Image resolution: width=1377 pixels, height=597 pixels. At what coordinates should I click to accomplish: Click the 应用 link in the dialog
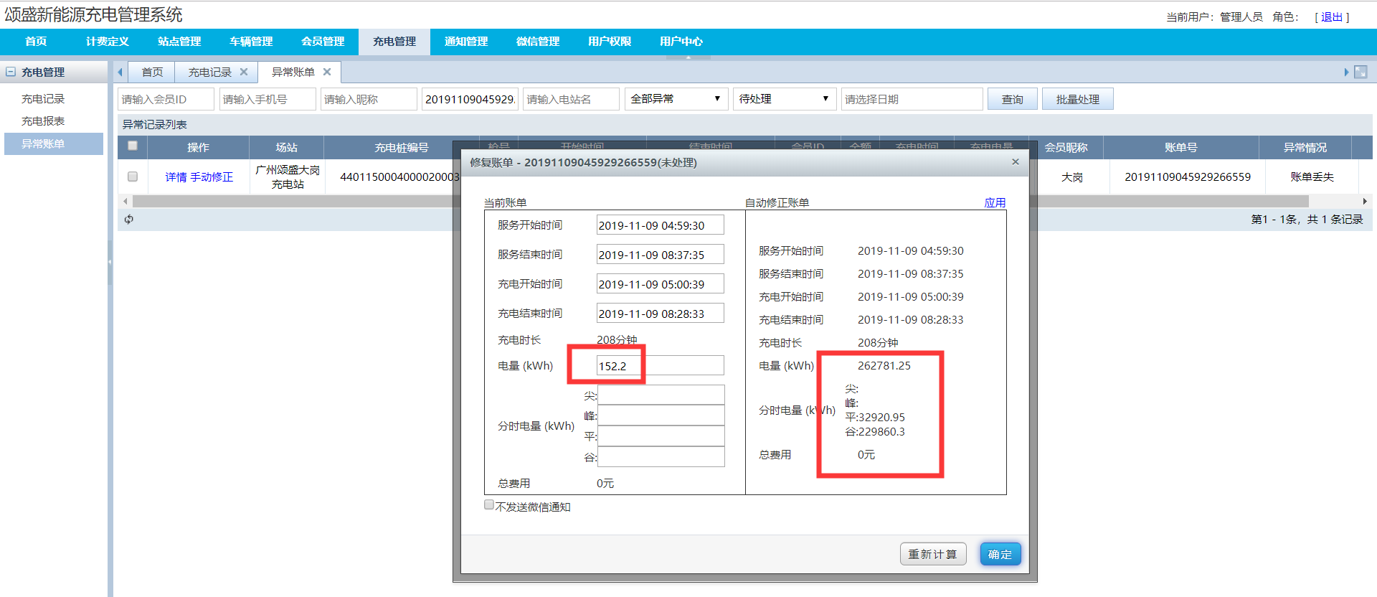[995, 202]
